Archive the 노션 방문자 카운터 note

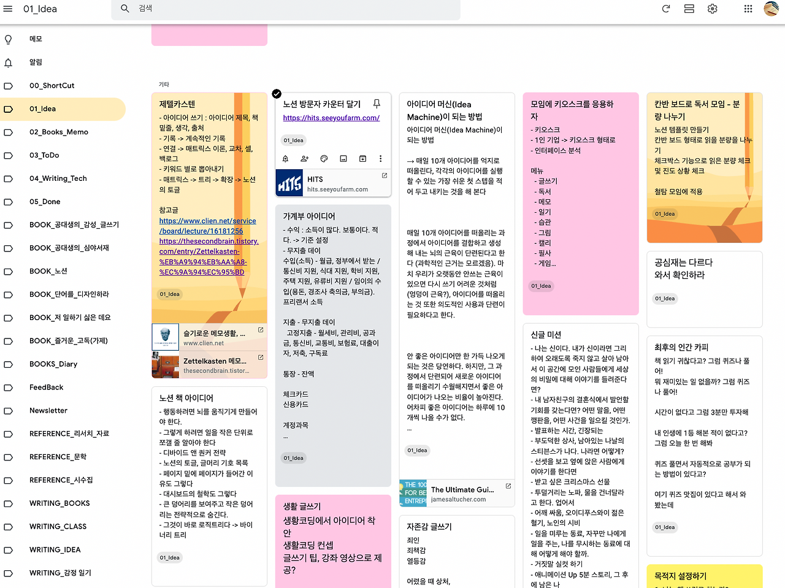[x=362, y=159]
